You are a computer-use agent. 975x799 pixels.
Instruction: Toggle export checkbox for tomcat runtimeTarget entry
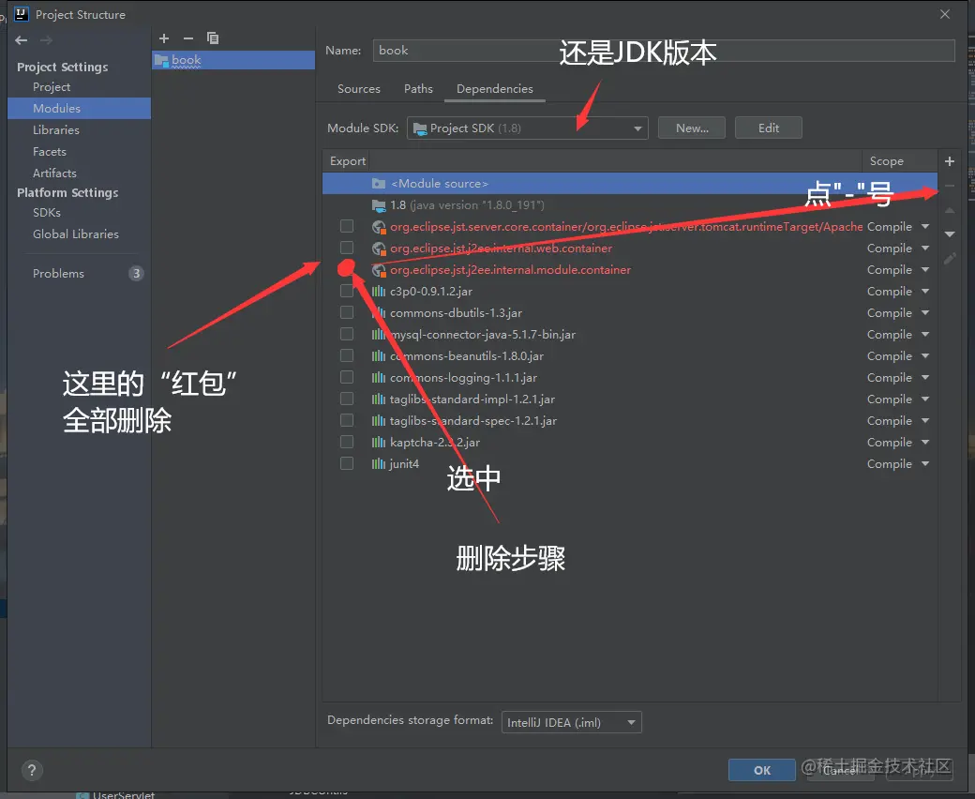pyautogui.click(x=347, y=226)
